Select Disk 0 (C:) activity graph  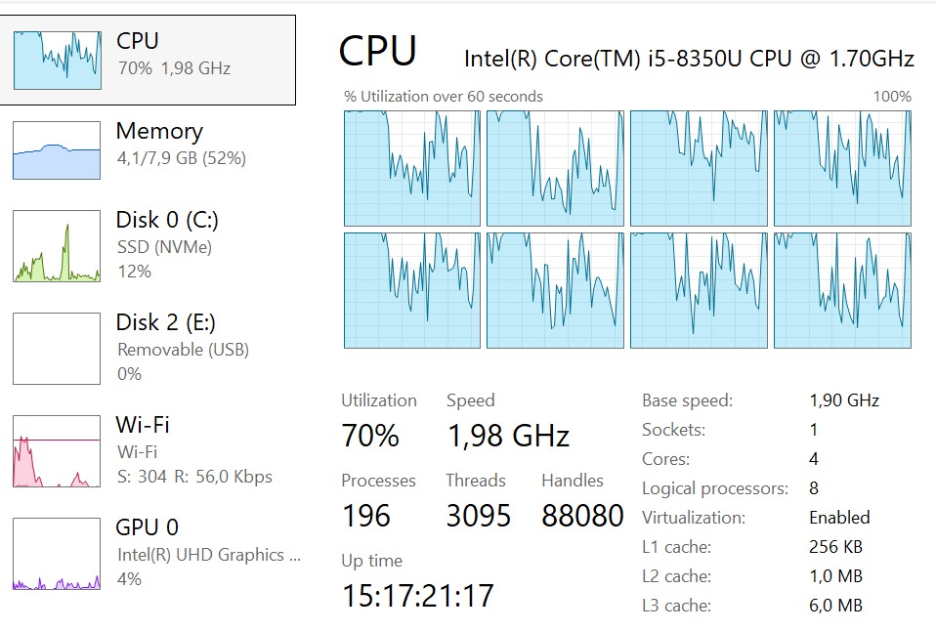57,246
